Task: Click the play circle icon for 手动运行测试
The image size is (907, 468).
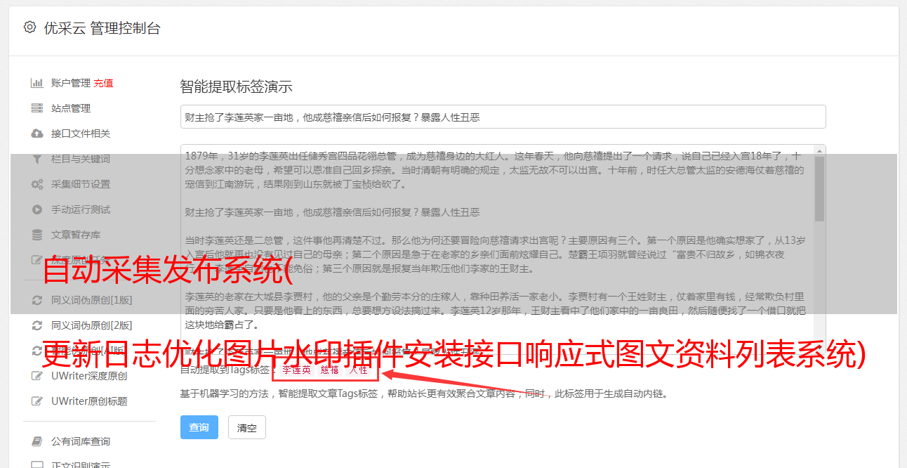Action: point(37,209)
